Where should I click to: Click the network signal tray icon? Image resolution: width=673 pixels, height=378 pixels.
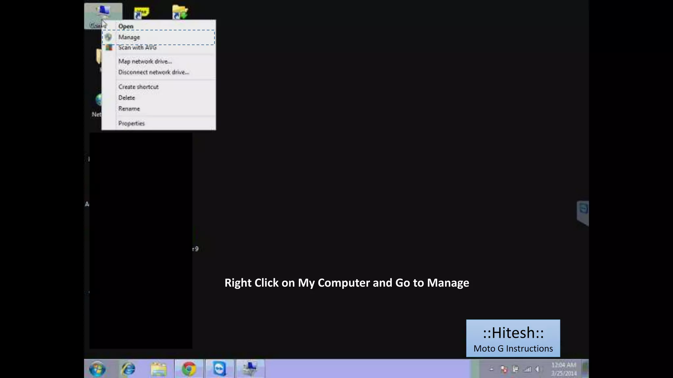pyautogui.click(x=527, y=369)
